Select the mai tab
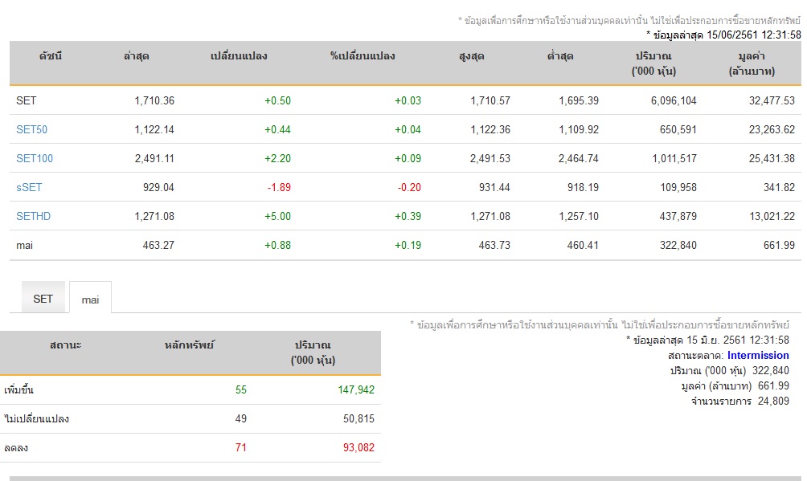807x481 pixels. coord(90,300)
